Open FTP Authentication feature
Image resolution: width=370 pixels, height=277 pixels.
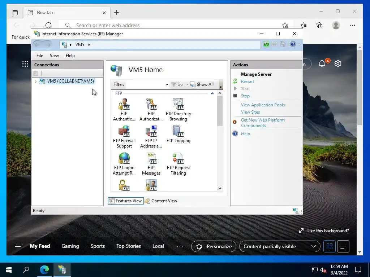click(x=124, y=110)
